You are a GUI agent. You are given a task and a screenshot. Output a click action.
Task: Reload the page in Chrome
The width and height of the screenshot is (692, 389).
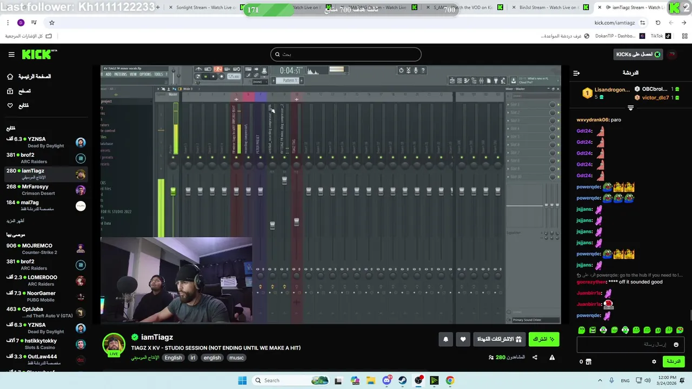click(x=658, y=23)
